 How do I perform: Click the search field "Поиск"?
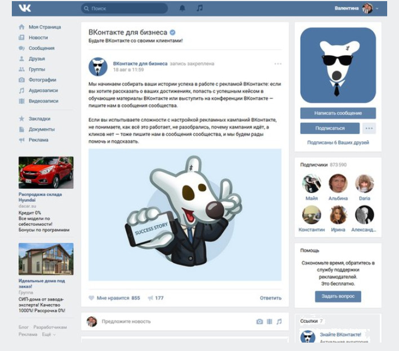(125, 8)
